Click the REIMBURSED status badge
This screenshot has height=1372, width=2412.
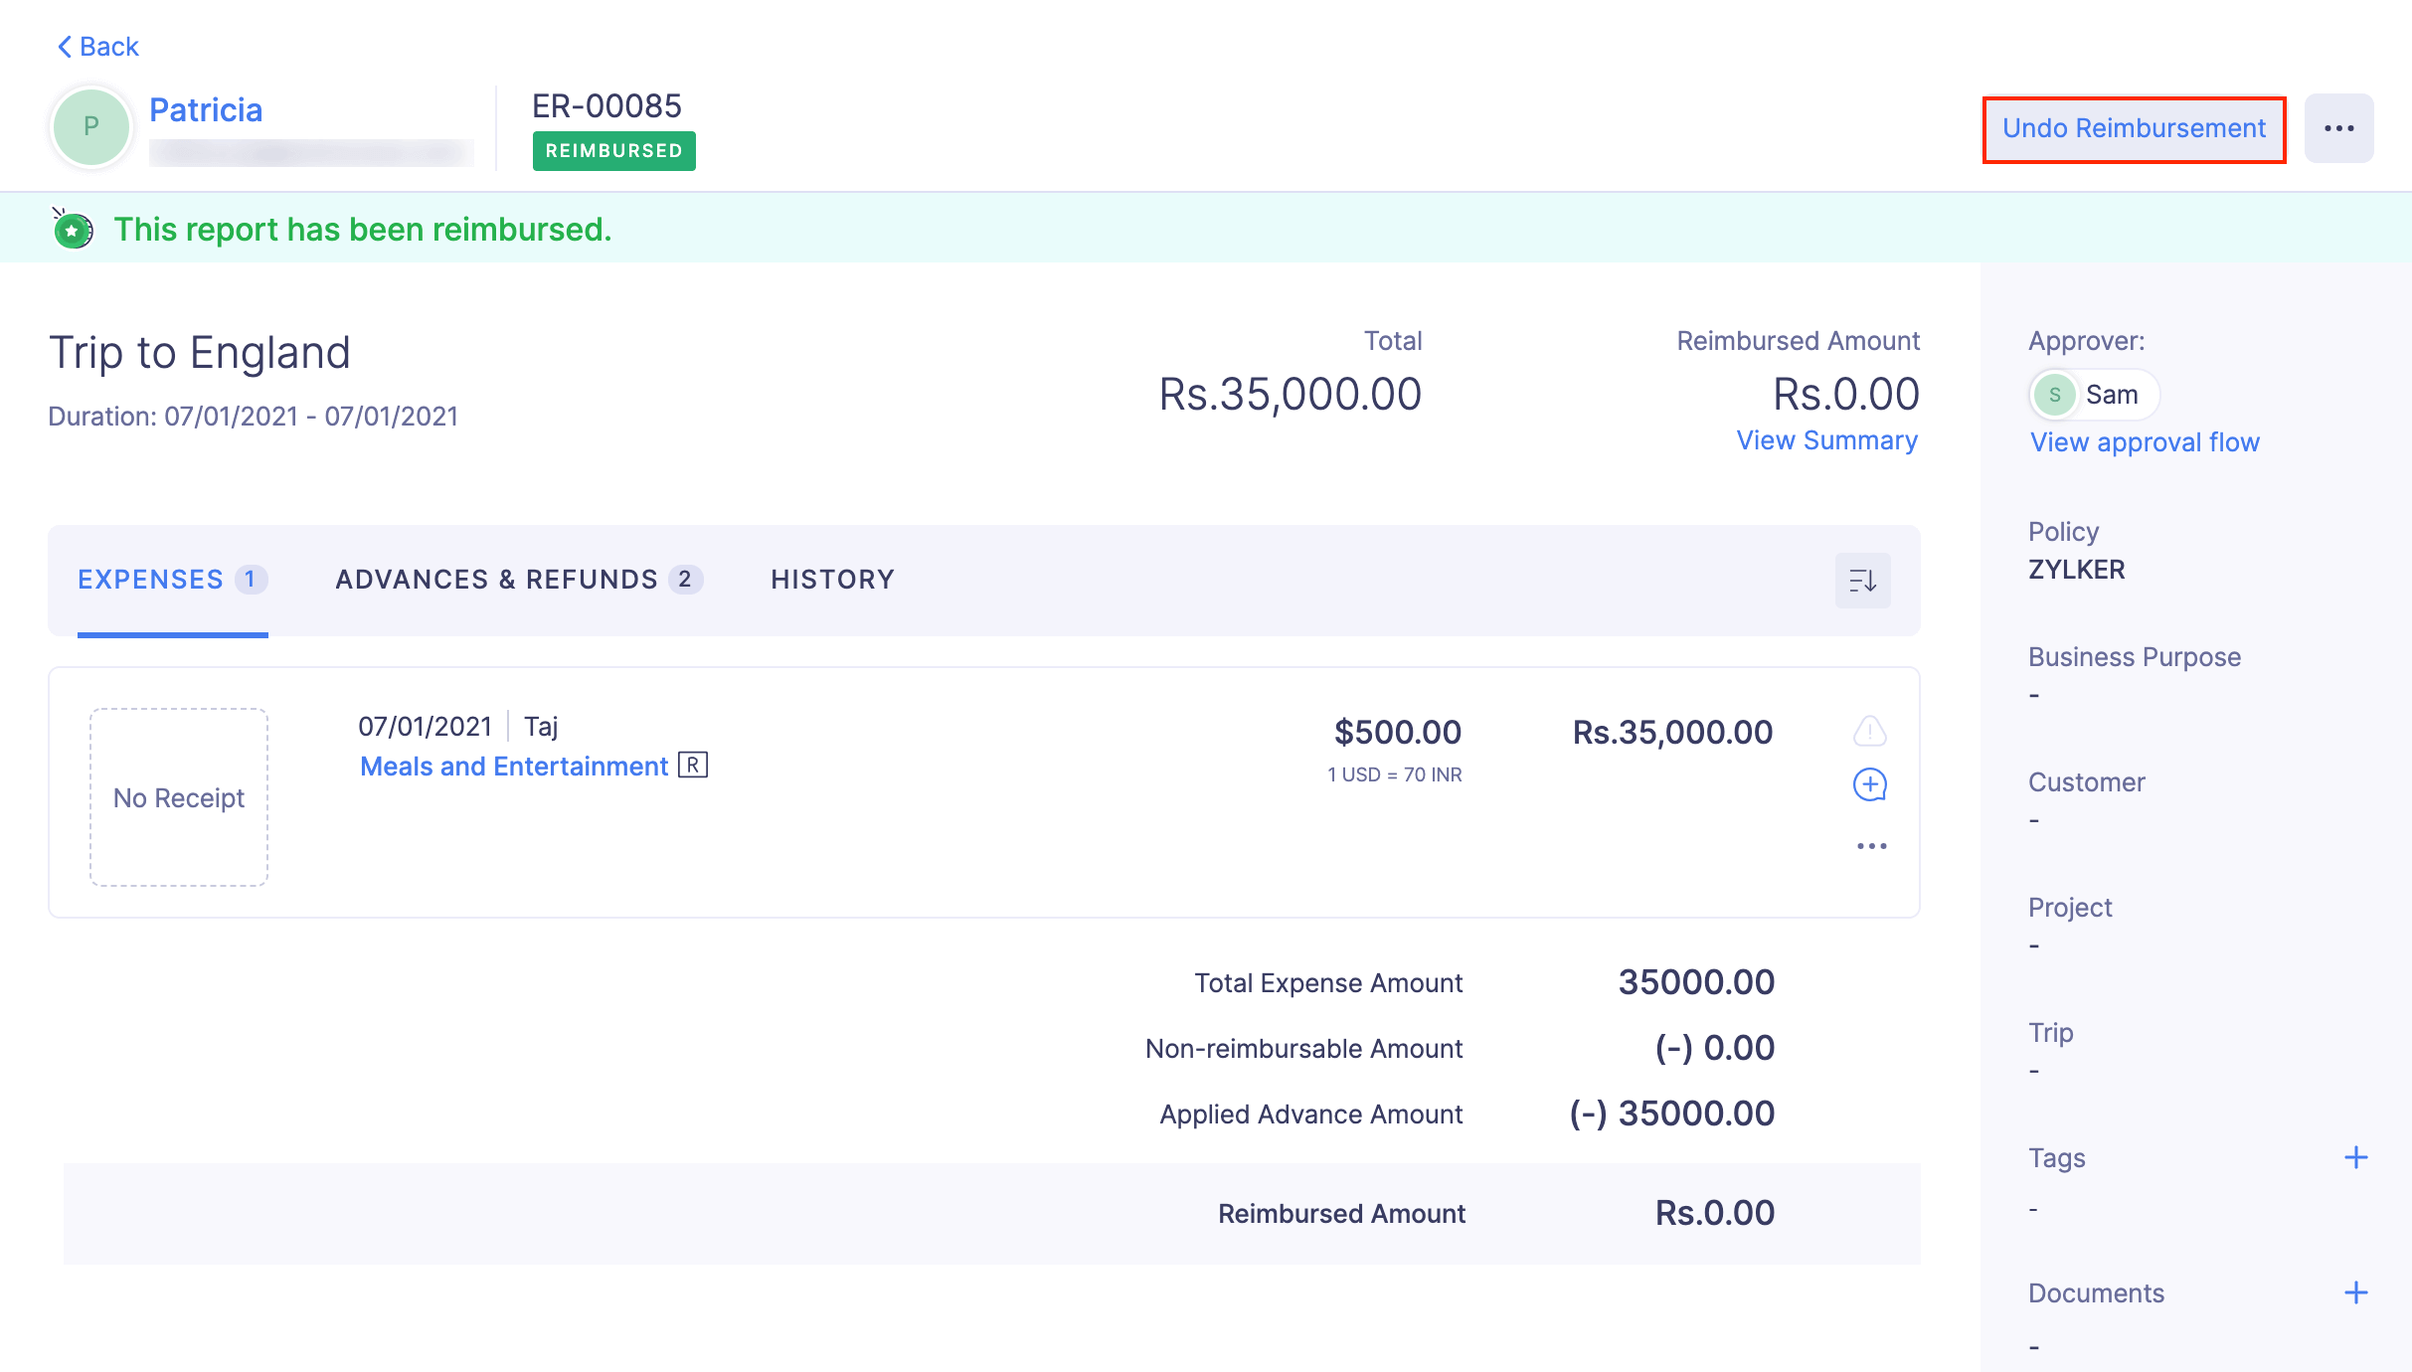point(613,151)
